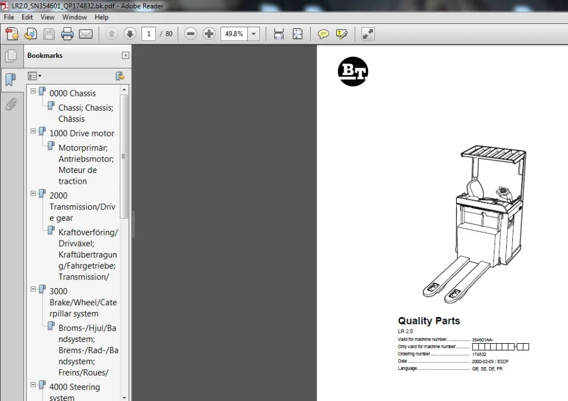Open the View menu
Screen dimensions: 568x401
coord(47,17)
